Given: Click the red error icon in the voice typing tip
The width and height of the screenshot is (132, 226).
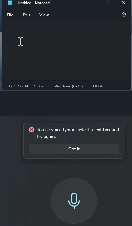Looking at the screenshot, I should pyautogui.click(x=31, y=130).
